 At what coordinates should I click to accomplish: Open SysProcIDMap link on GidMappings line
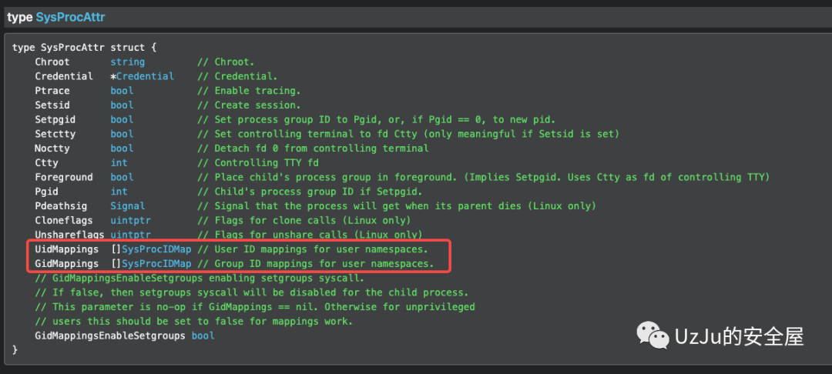click(x=156, y=263)
